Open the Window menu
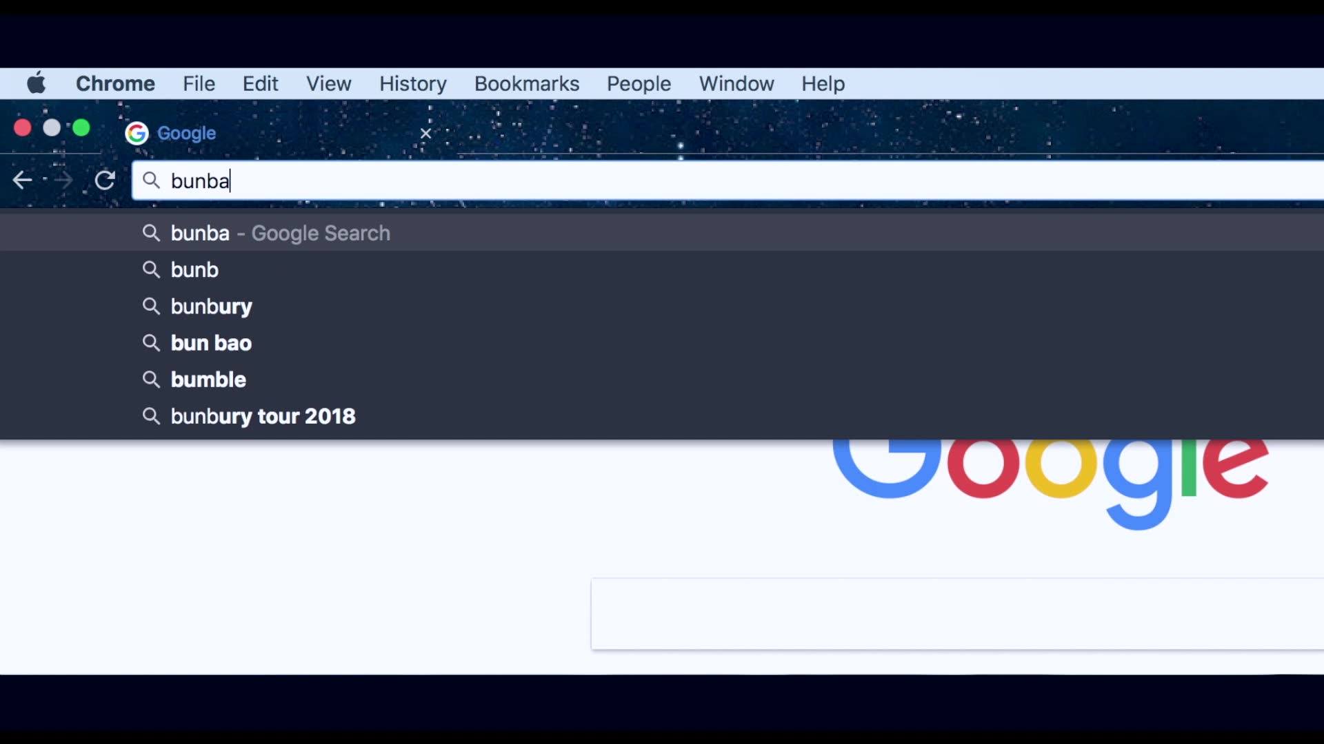This screenshot has width=1324, height=744. [x=736, y=83]
